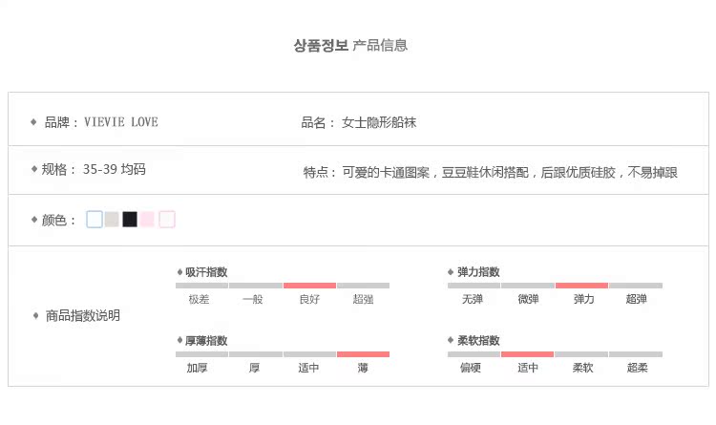Select the light gray color swatch
Image resolution: width=716 pixels, height=425 pixels.
(x=112, y=220)
